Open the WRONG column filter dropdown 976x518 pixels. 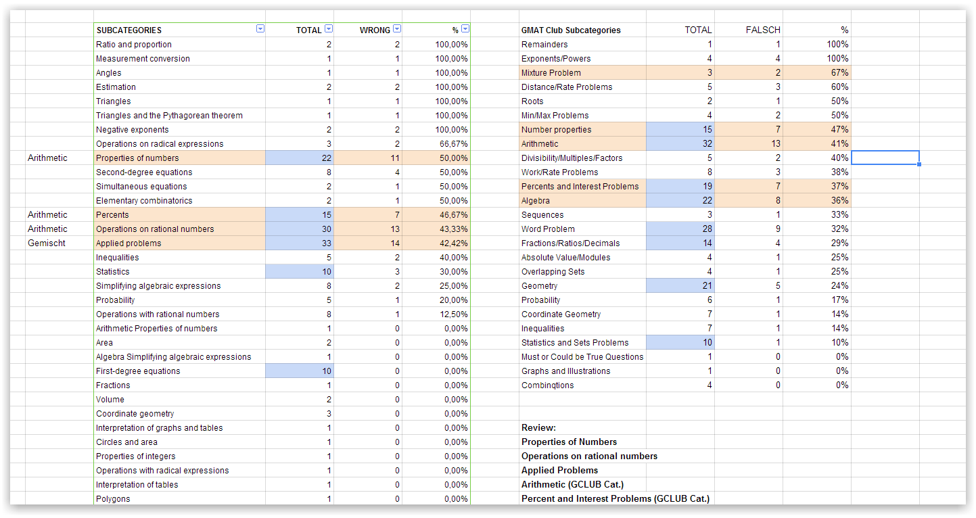(398, 29)
